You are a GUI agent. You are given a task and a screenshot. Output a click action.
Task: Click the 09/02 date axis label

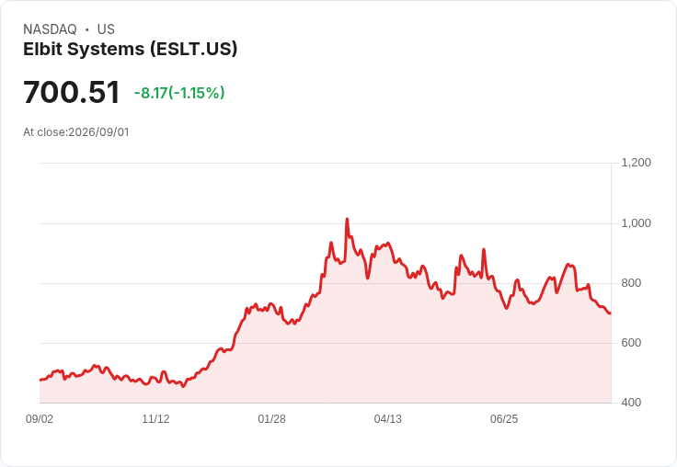click(x=40, y=419)
